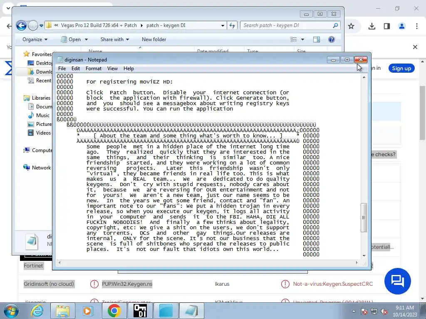This screenshot has height=319, width=426.
Task: Open recent locations dropdown beside Forward arrow
Action: coord(41,26)
